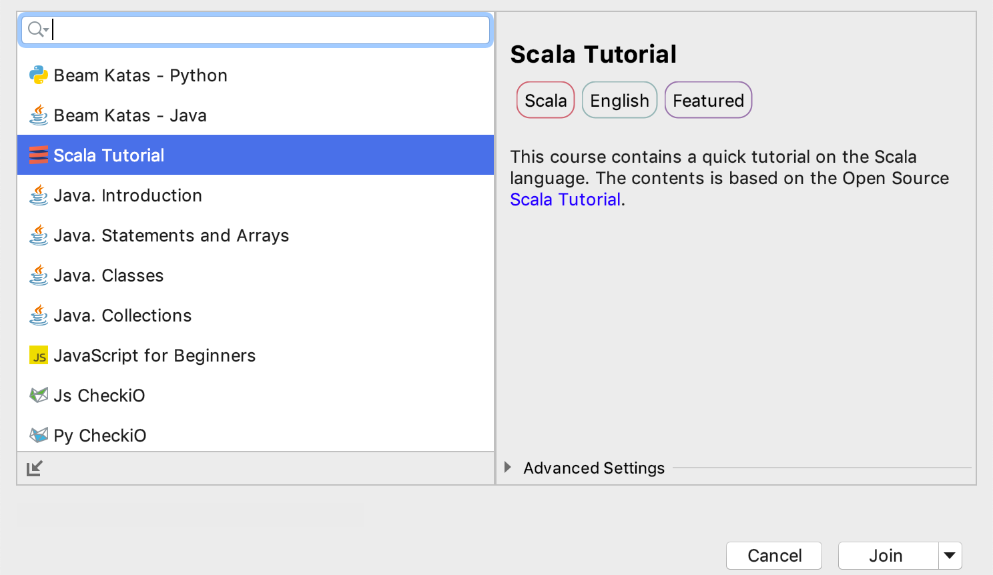Click the Scala Tutorial heading in details panel
The height and width of the screenshot is (575, 993).
pyautogui.click(x=593, y=54)
